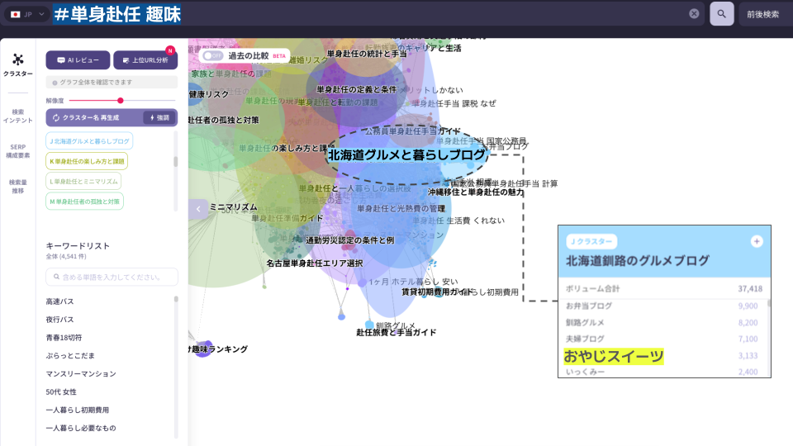Click the AI レビュー button

[x=78, y=60]
